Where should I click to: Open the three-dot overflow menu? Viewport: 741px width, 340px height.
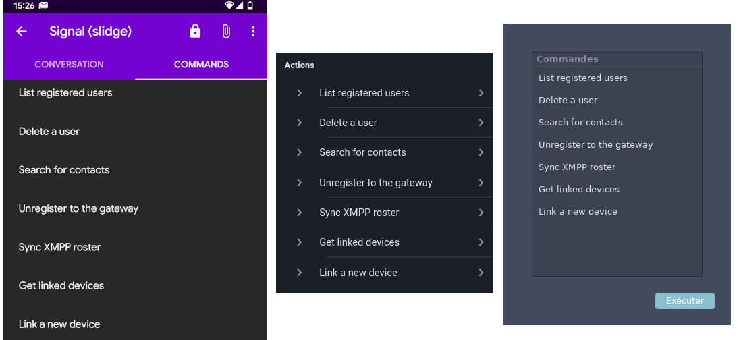click(253, 32)
